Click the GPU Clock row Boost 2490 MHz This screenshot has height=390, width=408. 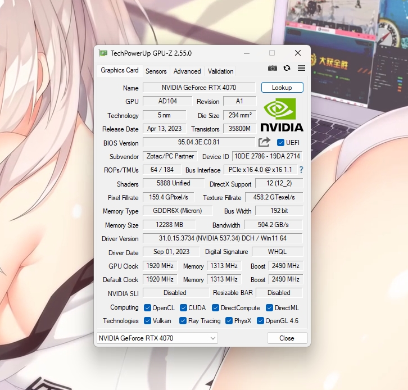tap(285, 266)
